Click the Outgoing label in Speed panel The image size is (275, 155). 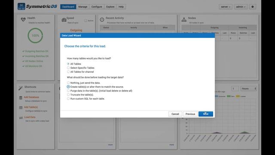[76, 30]
